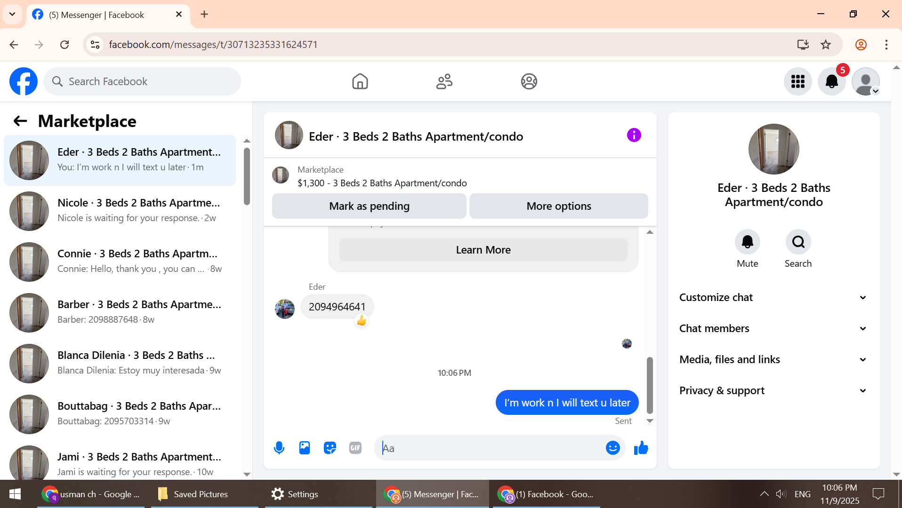Screen dimensions: 902x508
Task: Bookmark this page with the star icon
Action: (826, 45)
